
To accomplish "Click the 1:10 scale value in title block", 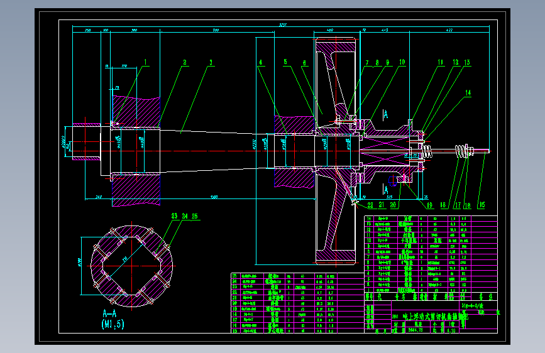I will point(451,330).
